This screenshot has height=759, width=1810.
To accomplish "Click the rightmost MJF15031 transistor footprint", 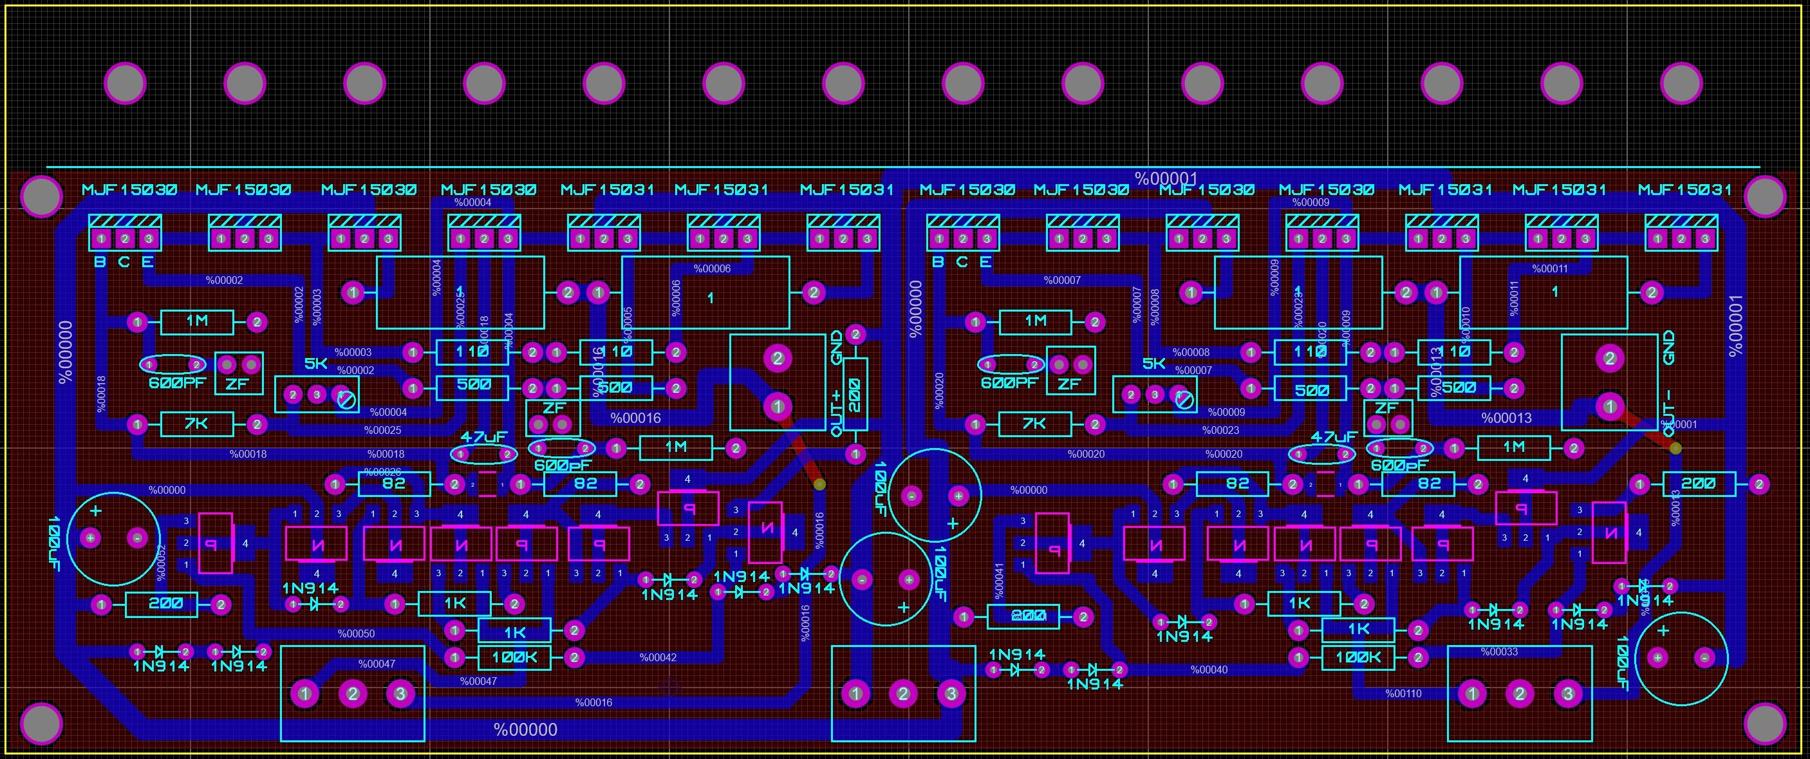I will (1681, 233).
